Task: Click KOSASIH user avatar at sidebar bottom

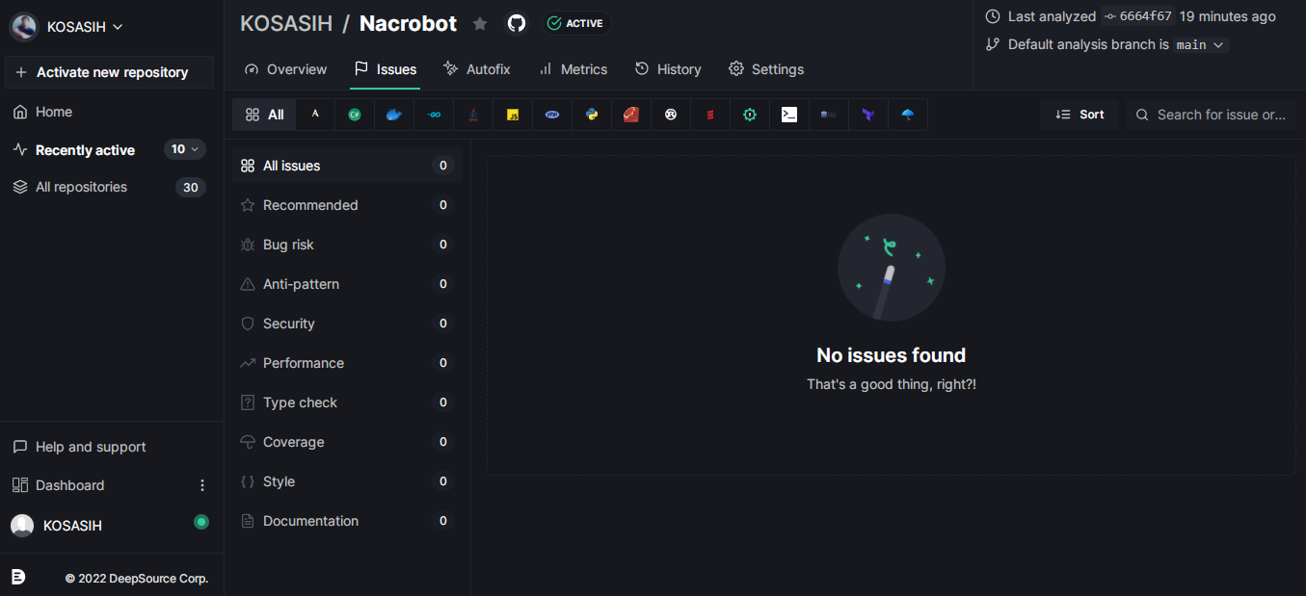Action: [x=22, y=525]
